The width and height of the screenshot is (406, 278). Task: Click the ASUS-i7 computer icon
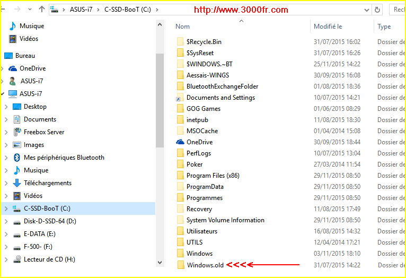12,94
